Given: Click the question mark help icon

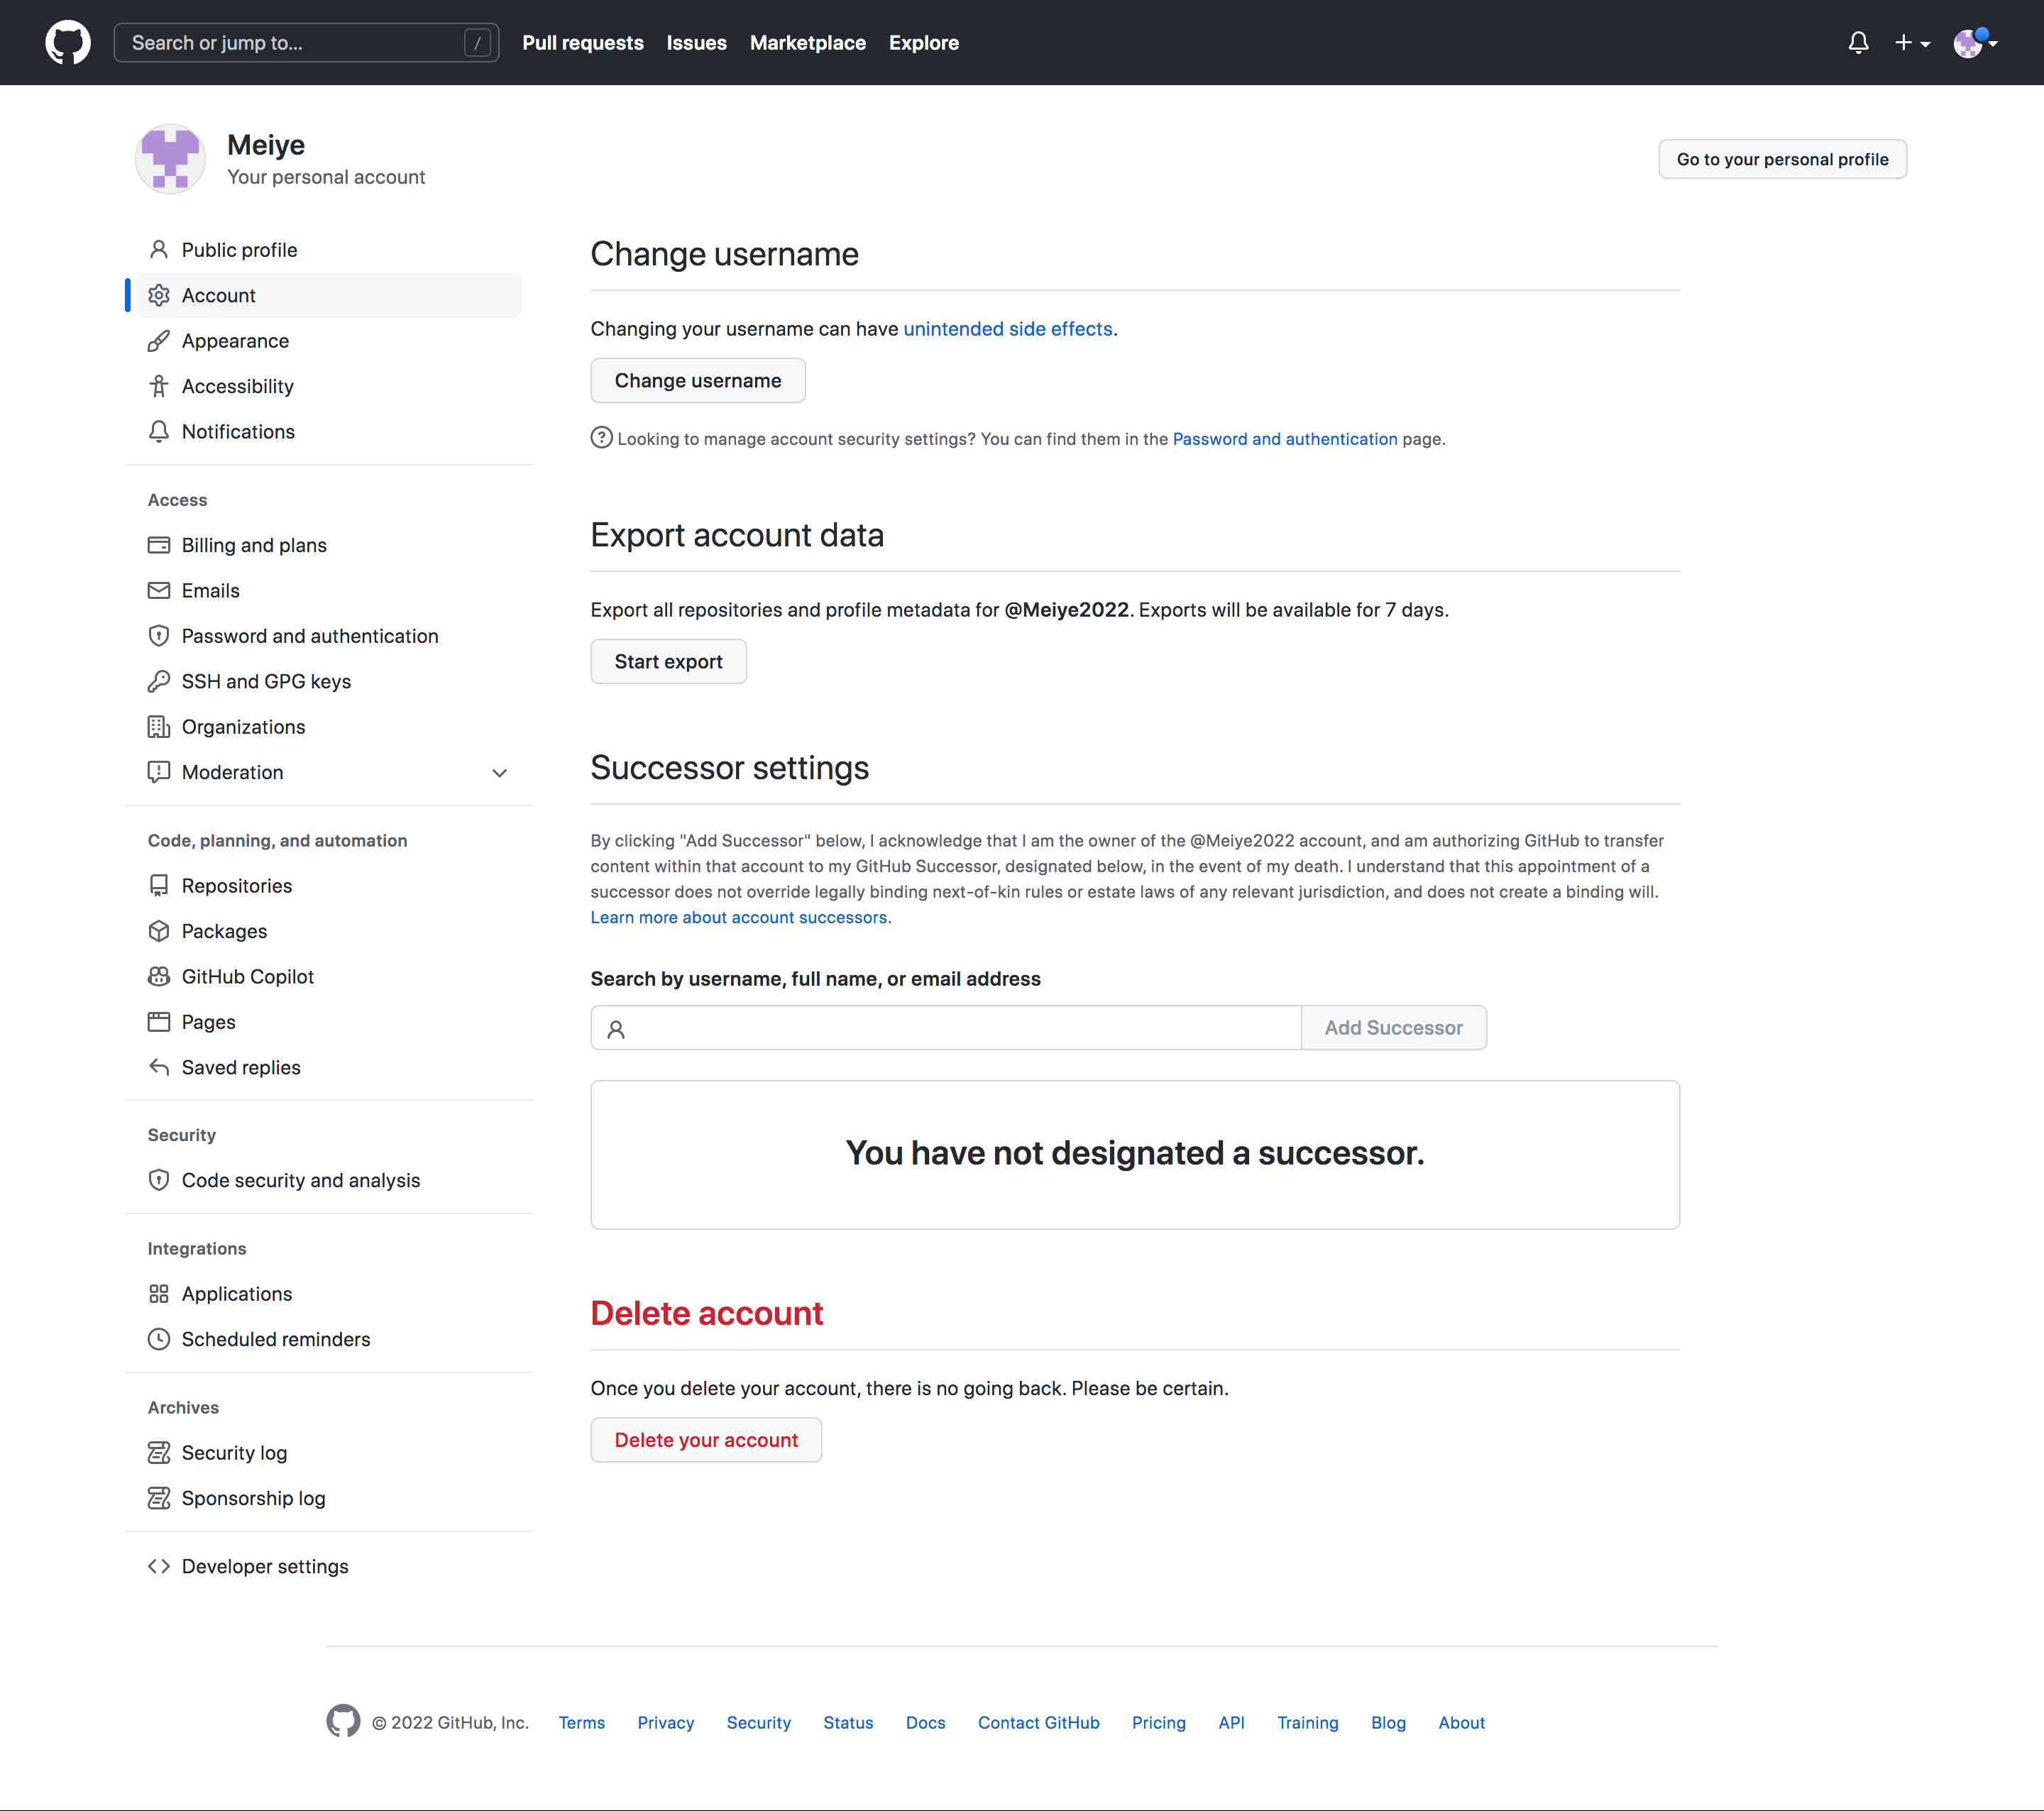Looking at the screenshot, I should pyautogui.click(x=601, y=438).
